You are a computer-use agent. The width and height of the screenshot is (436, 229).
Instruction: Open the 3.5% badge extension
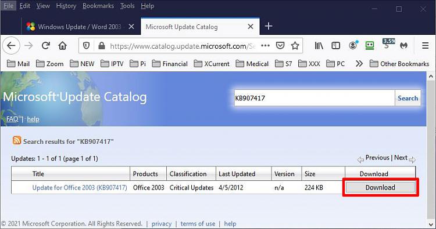tap(388, 44)
